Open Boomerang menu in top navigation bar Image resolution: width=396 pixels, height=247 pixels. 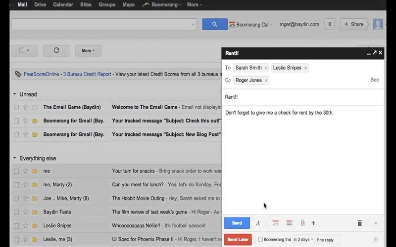[162, 4]
